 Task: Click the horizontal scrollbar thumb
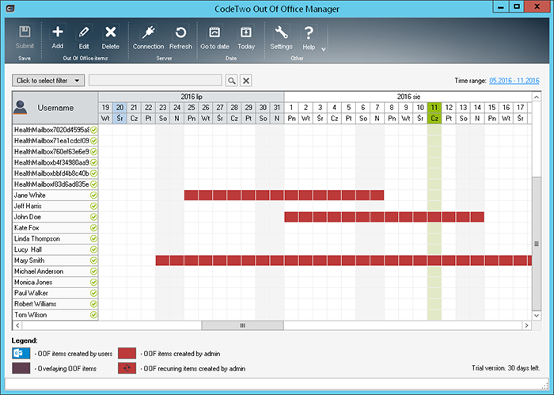242,325
